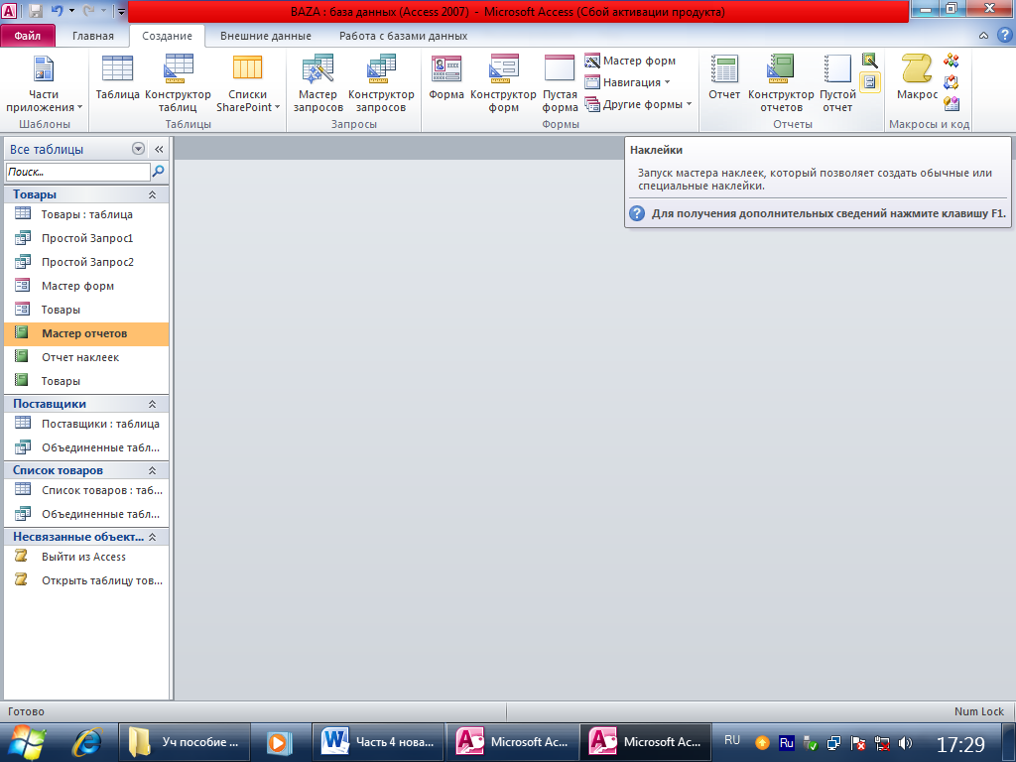This screenshot has height=762, width=1016.
Task: Open Windows Media Player from the taskbar
Action: (280, 742)
